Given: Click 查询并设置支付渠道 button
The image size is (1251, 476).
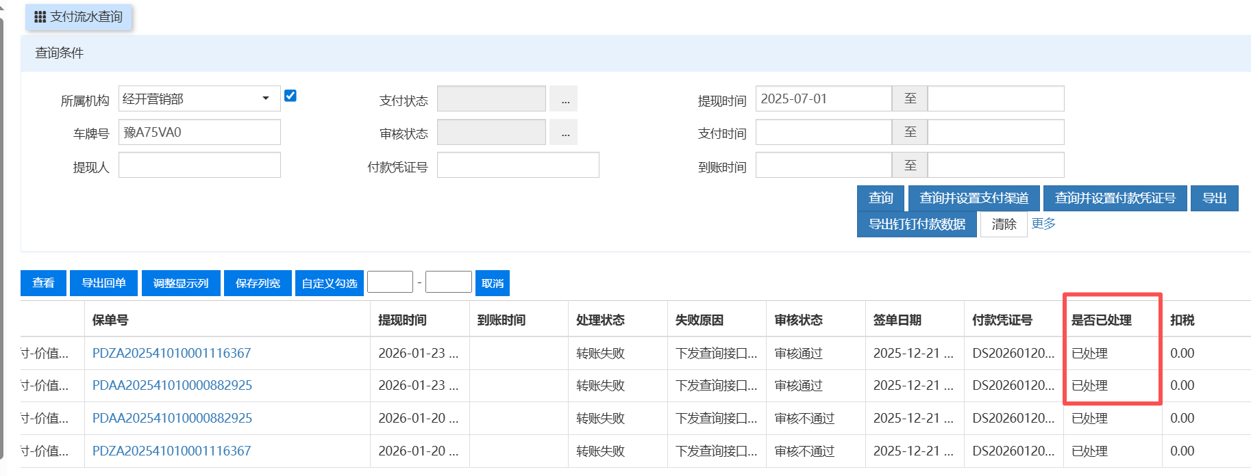Looking at the screenshot, I should 974,198.
